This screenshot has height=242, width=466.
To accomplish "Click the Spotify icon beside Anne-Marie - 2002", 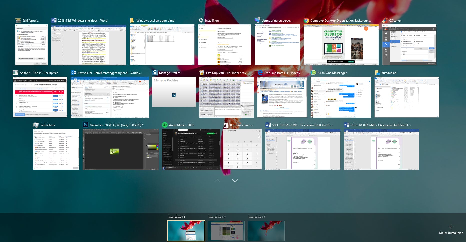I will [165, 125].
